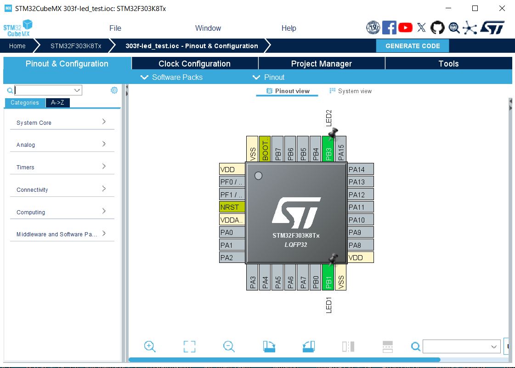Switch to System view
This screenshot has width=515, height=368.
point(351,91)
